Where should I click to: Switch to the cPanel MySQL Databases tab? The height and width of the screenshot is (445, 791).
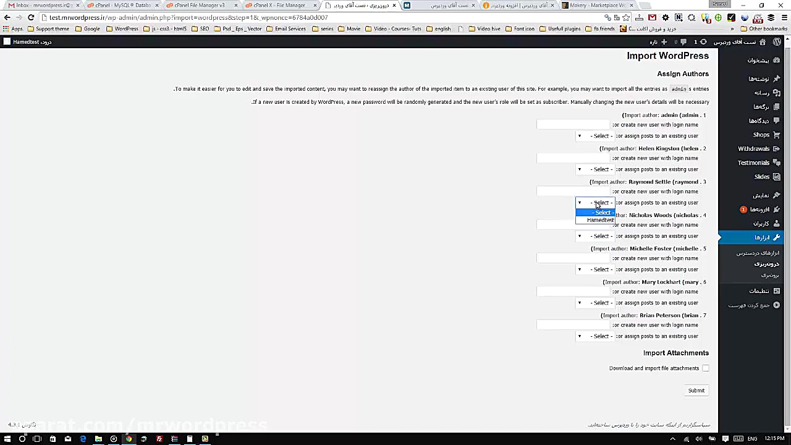(122, 5)
